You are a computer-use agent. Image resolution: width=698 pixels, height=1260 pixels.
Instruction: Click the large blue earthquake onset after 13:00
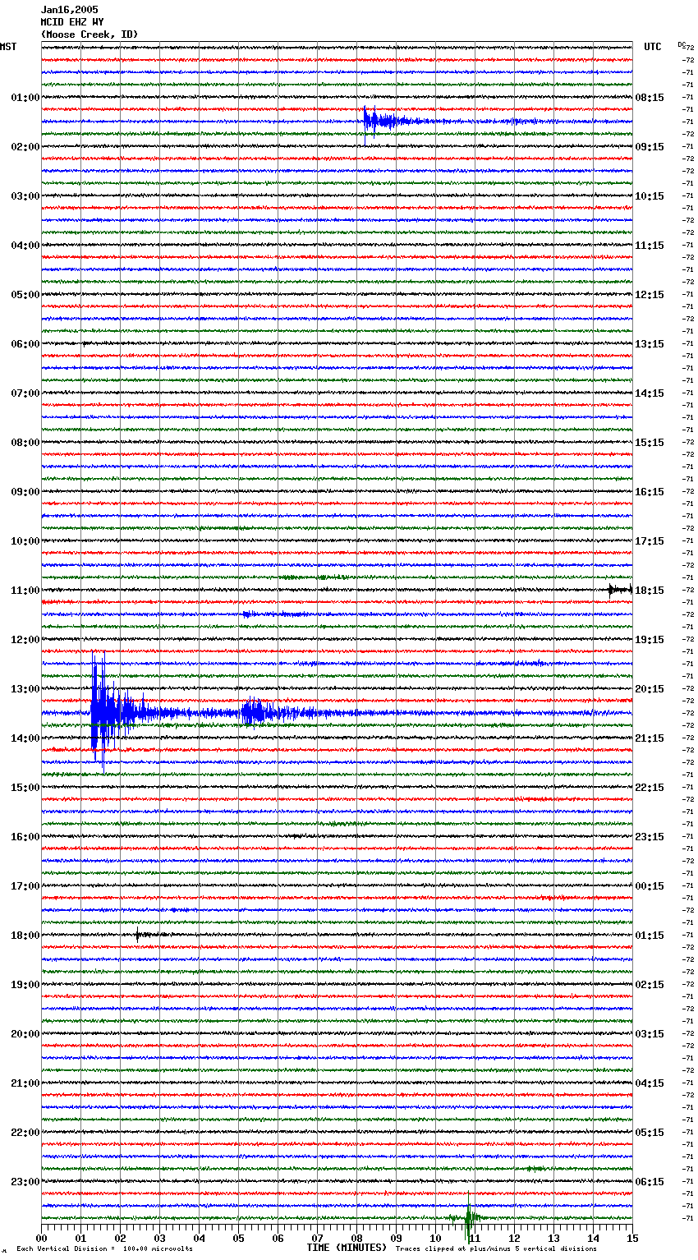(x=103, y=711)
